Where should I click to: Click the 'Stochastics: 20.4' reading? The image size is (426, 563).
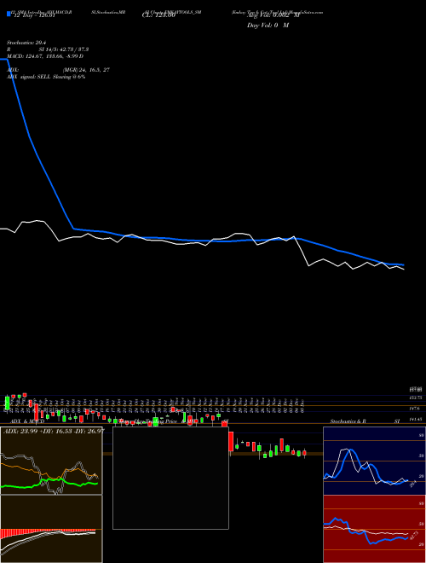point(26,43)
